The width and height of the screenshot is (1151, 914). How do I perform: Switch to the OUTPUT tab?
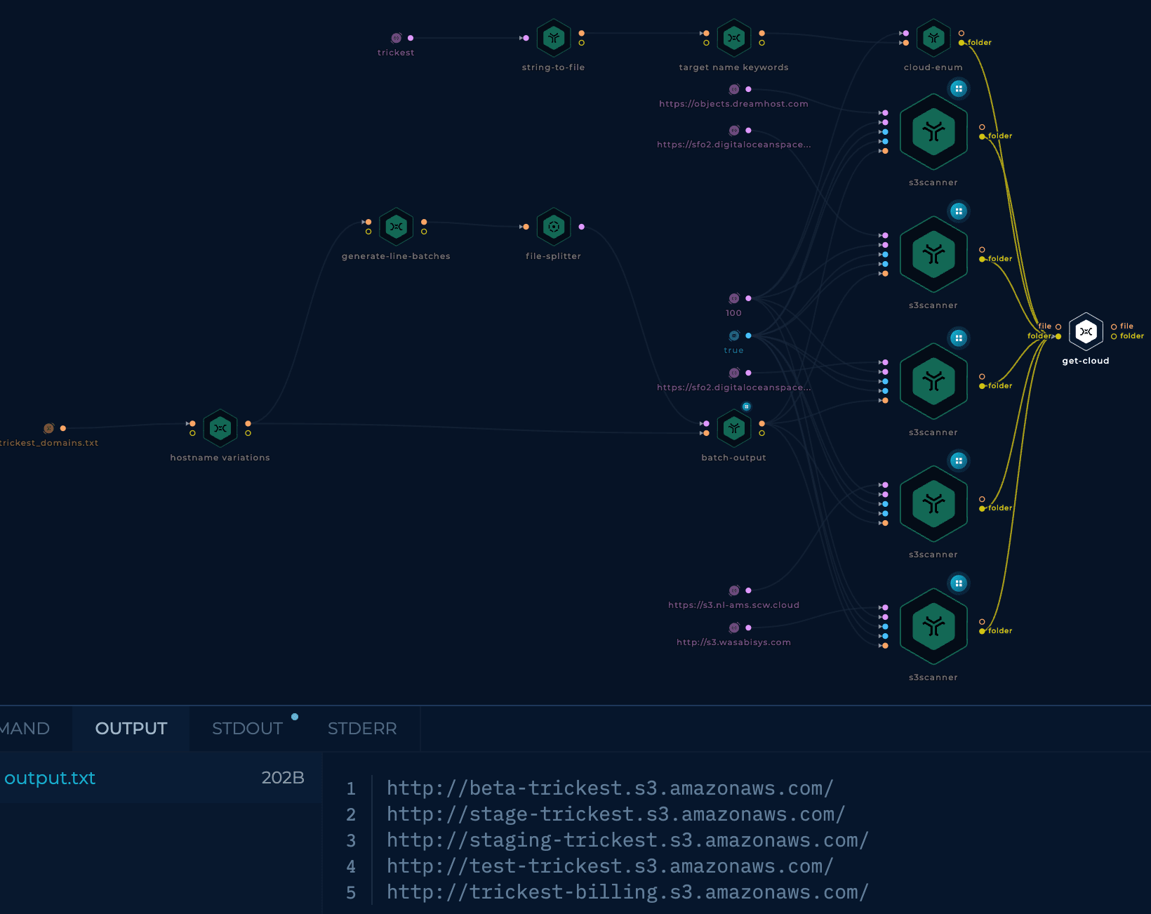(x=131, y=729)
